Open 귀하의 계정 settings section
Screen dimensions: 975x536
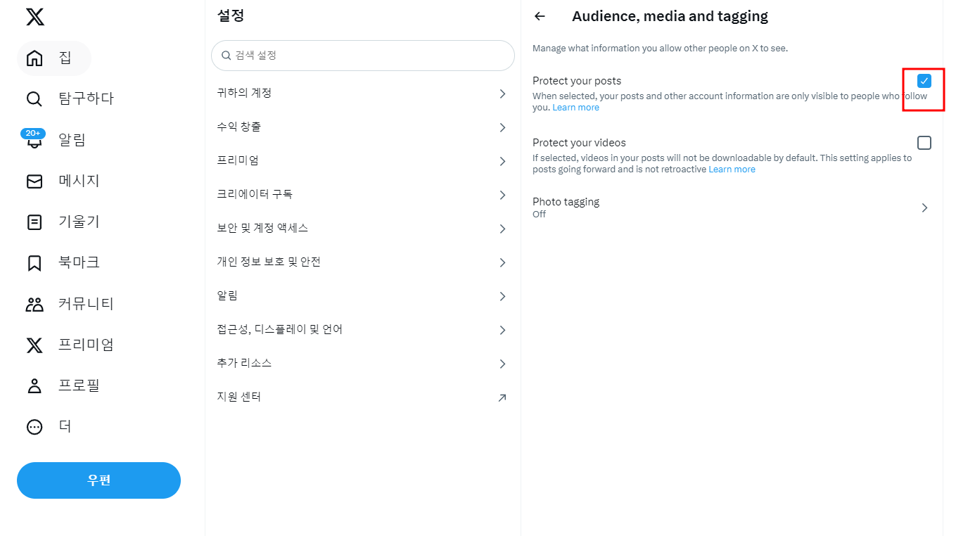tap(362, 92)
